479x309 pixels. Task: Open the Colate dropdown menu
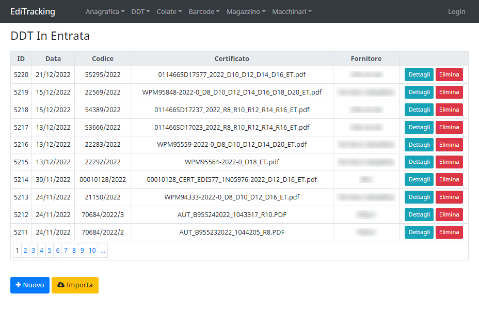(x=169, y=11)
